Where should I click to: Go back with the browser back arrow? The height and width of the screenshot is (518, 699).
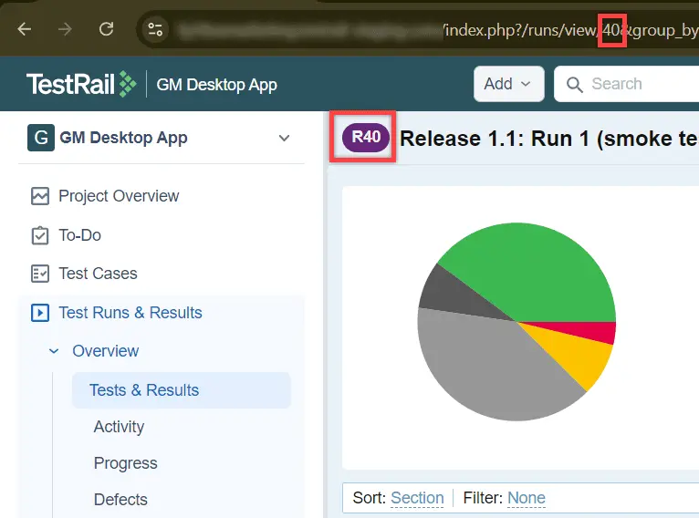pyautogui.click(x=25, y=29)
